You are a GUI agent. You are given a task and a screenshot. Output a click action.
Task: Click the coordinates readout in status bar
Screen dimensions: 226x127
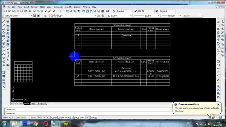14,117
